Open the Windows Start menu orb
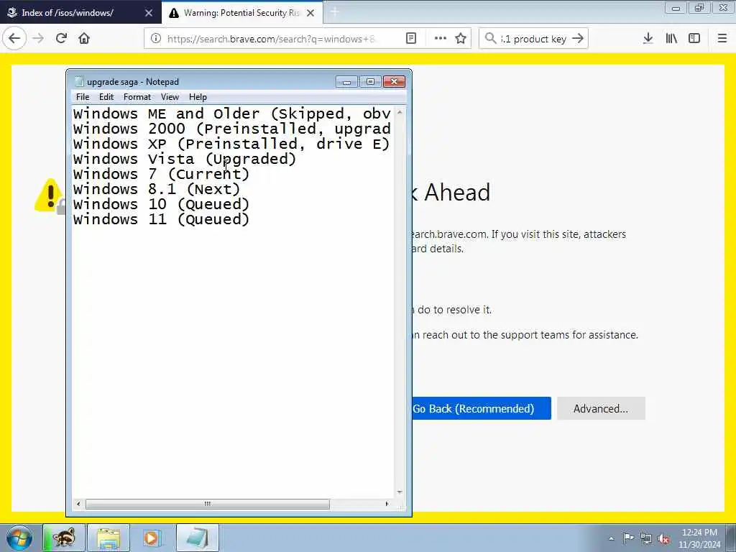The height and width of the screenshot is (552, 736). 19,538
